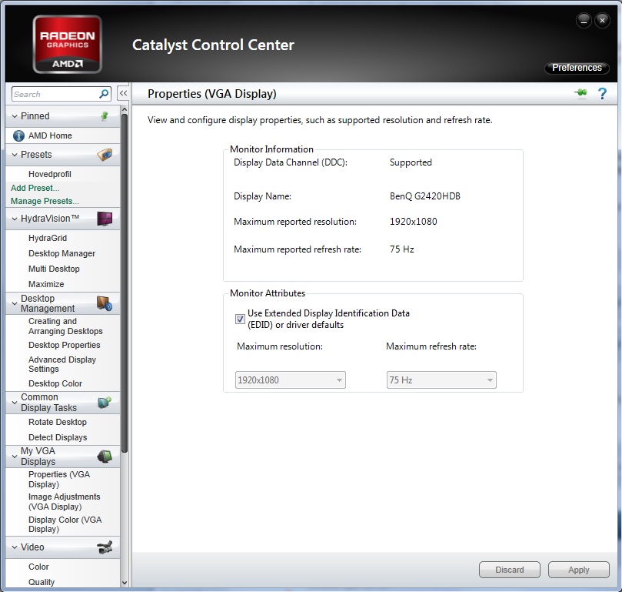Click the AMD Home info icon
The image size is (622, 592).
pyautogui.click(x=18, y=136)
